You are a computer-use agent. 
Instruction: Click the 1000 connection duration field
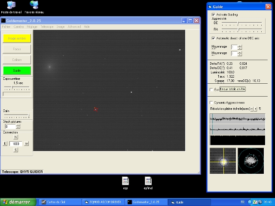pos(16,144)
